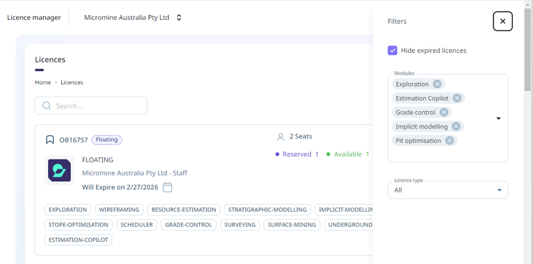Viewport: 533px width, 264px height.
Task: Click the Micromine product logo thumbnail
Action: (x=59, y=171)
